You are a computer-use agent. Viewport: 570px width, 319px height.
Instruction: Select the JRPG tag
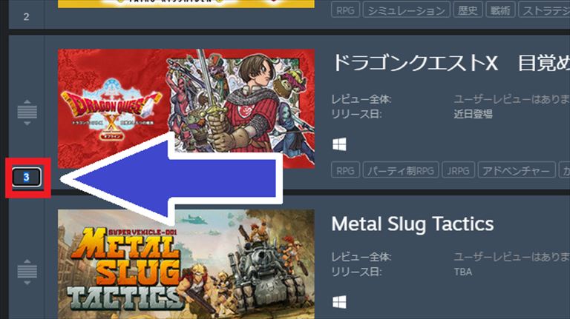click(x=459, y=170)
